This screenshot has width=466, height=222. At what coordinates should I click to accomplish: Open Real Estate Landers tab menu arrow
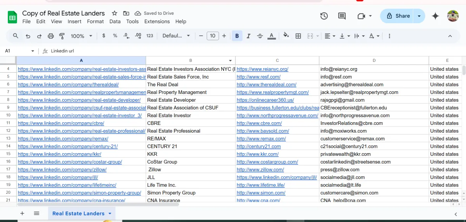coord(110,213)
